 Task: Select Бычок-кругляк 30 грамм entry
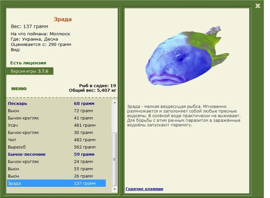[56, 132]
